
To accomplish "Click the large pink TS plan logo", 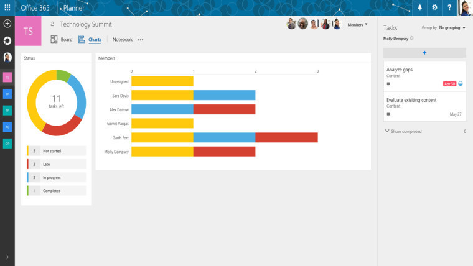I will [x=28, y=31].
